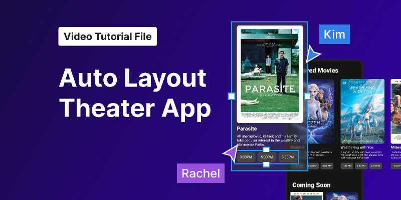Choose the 6:00PM Parasite showtime
Viewport: 401px width, 200px height.
[x=267, y=157]
